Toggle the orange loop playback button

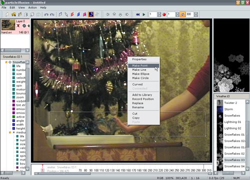182,14
